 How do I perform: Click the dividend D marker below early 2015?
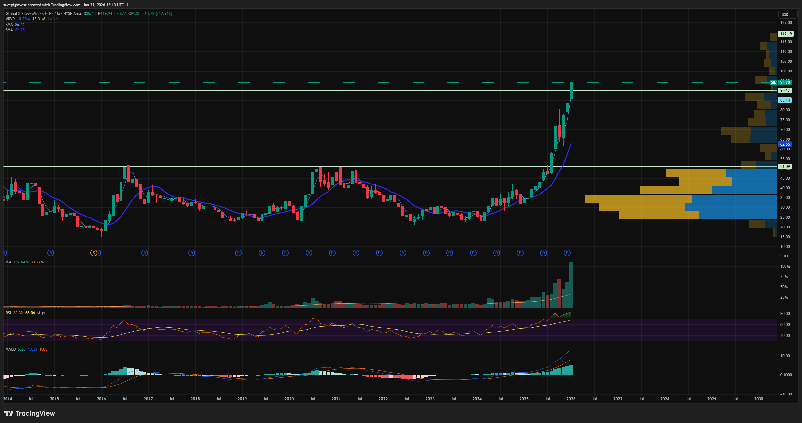pyautogui.click(x=51, y=253)
